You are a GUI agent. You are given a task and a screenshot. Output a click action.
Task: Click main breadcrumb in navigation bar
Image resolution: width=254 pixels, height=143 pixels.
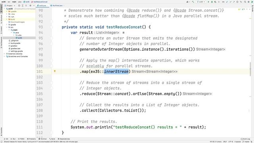[14, 2]
